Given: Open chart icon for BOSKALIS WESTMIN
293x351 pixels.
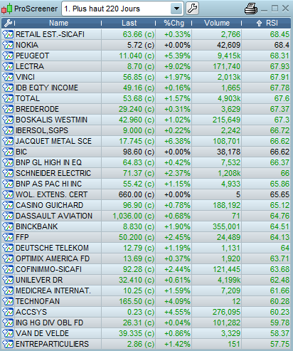Looking at the screenshot, I should (x=8, y=120).
